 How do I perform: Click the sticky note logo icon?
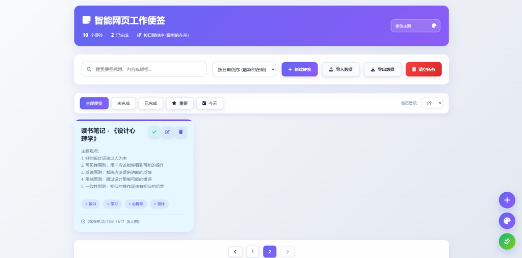point(87,20)
